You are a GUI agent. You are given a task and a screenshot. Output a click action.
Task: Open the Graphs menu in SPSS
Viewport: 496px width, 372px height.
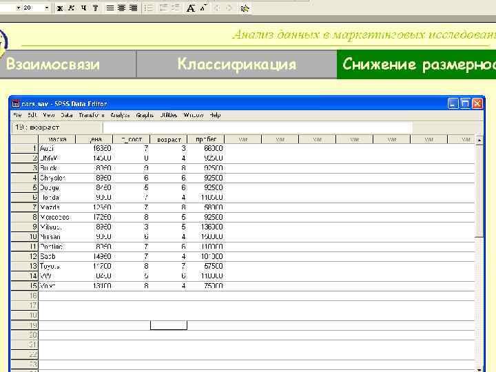145,115
